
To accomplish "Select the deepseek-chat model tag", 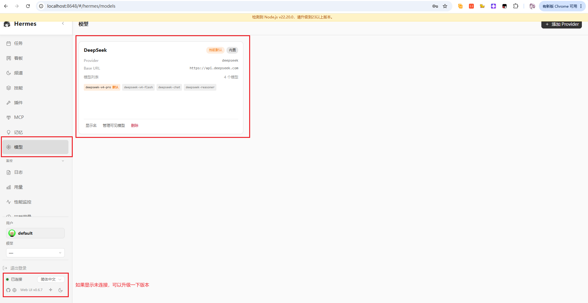I will (x=169, y=87).
